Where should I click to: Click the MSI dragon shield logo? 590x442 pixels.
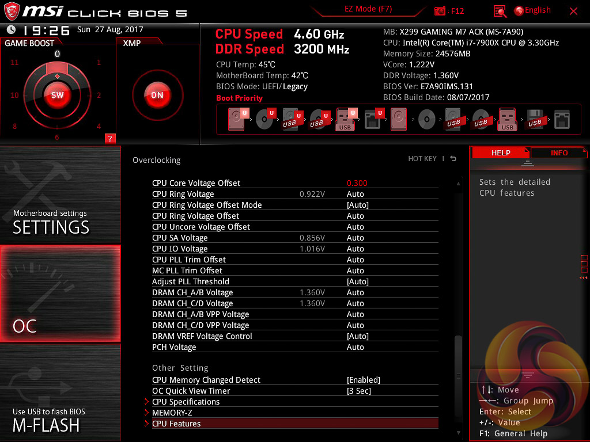(x=12, y=12)
